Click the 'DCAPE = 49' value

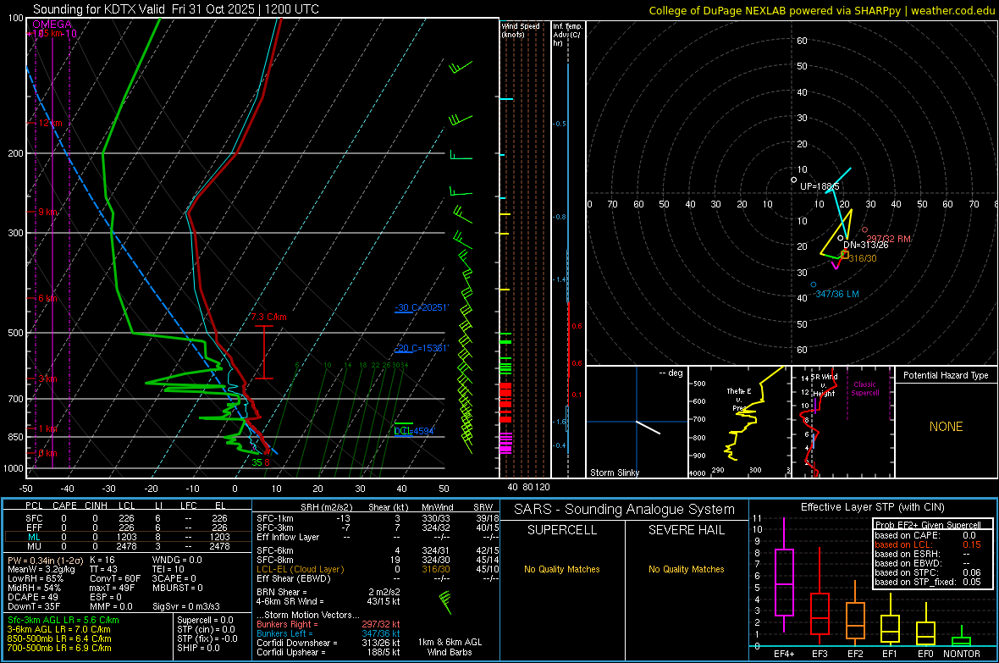click(32, 597)
